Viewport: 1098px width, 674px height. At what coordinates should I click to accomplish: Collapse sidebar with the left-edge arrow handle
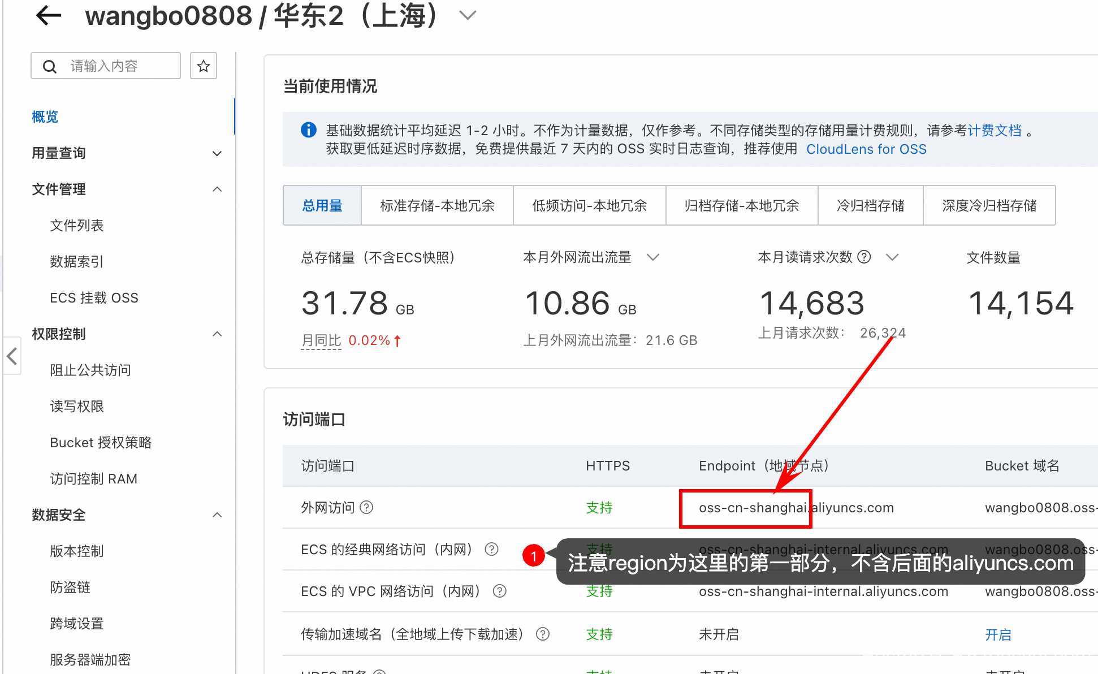pos(12,356)
